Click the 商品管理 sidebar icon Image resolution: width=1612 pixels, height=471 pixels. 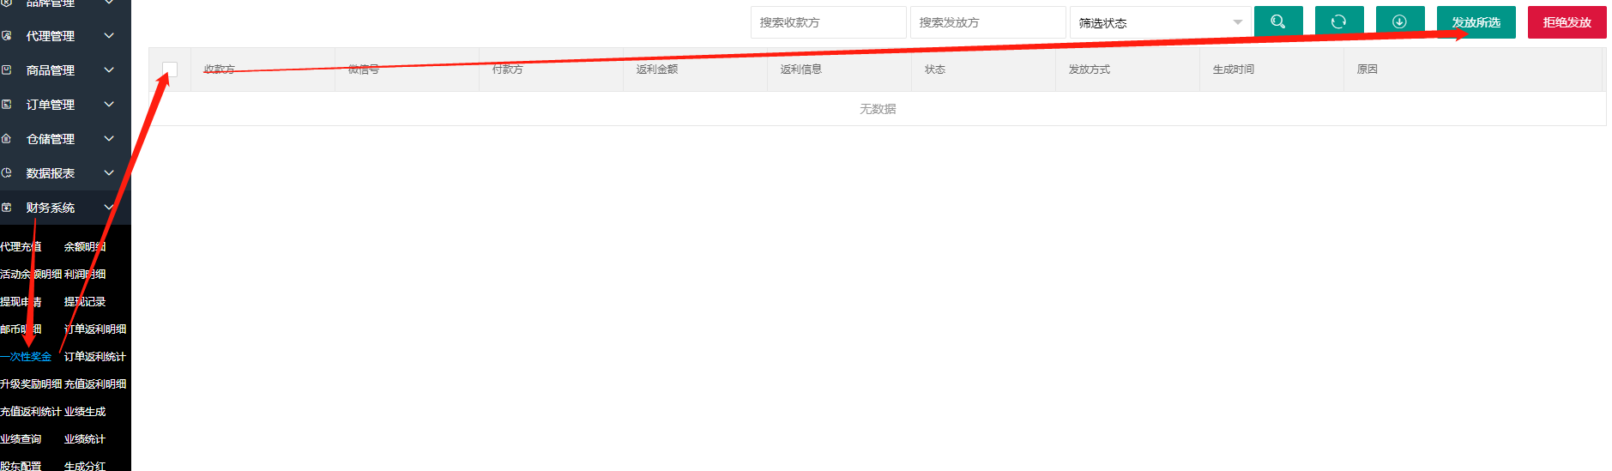[7, 70]
